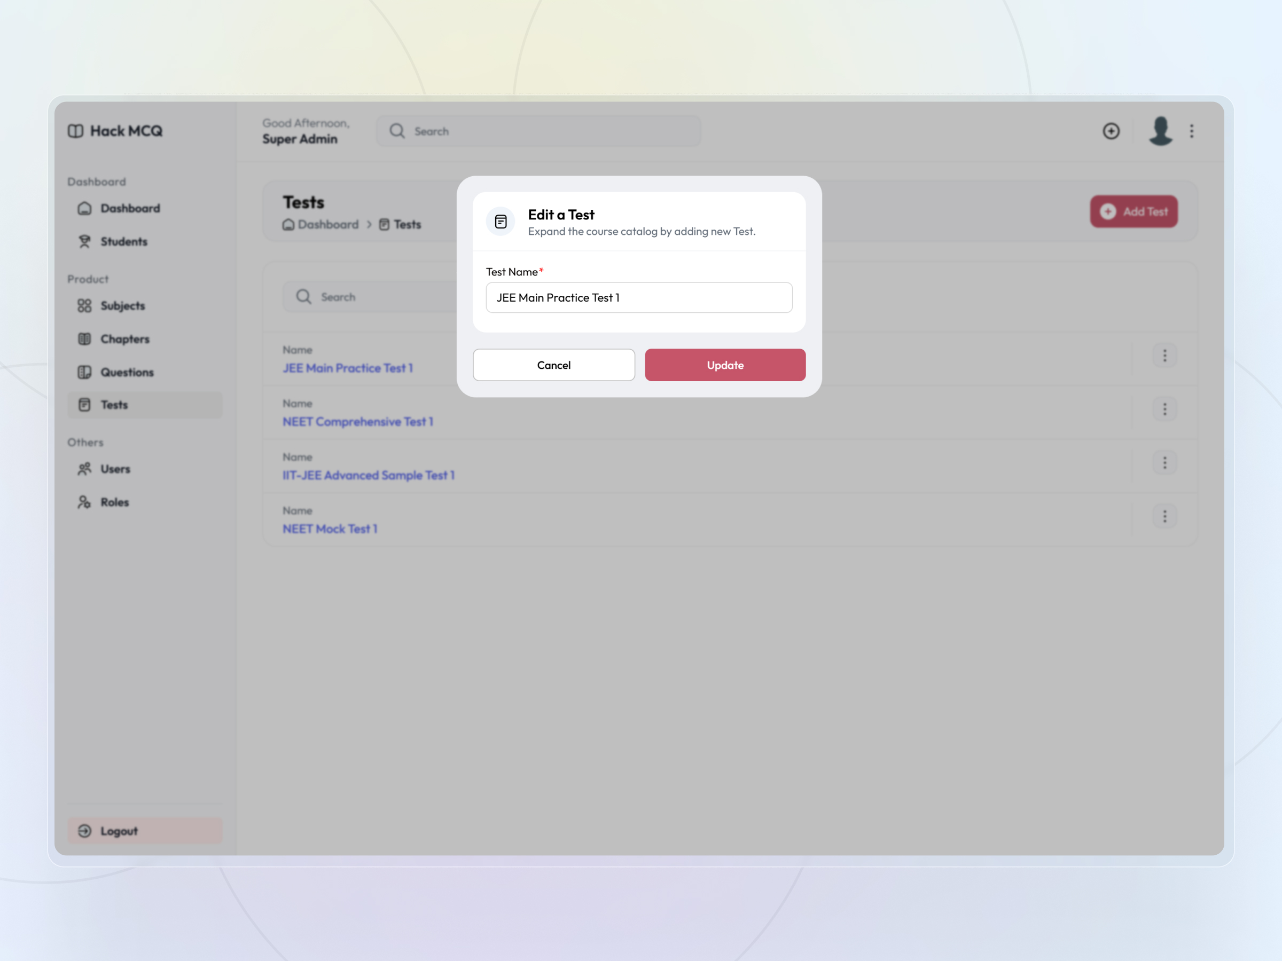Viewport: 1282px width, 961px height.
Task: Click the Add Test button
Action: [1134, 212]
